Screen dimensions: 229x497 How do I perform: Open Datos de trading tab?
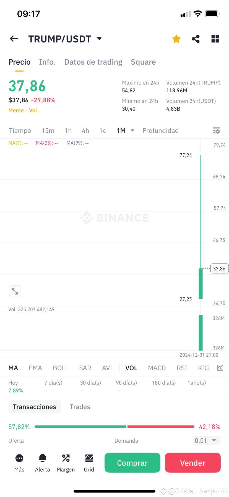coord(93,62)
